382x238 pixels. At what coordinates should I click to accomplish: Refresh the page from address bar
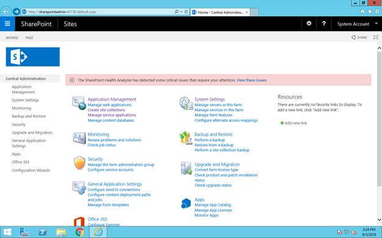click(186, 12)
